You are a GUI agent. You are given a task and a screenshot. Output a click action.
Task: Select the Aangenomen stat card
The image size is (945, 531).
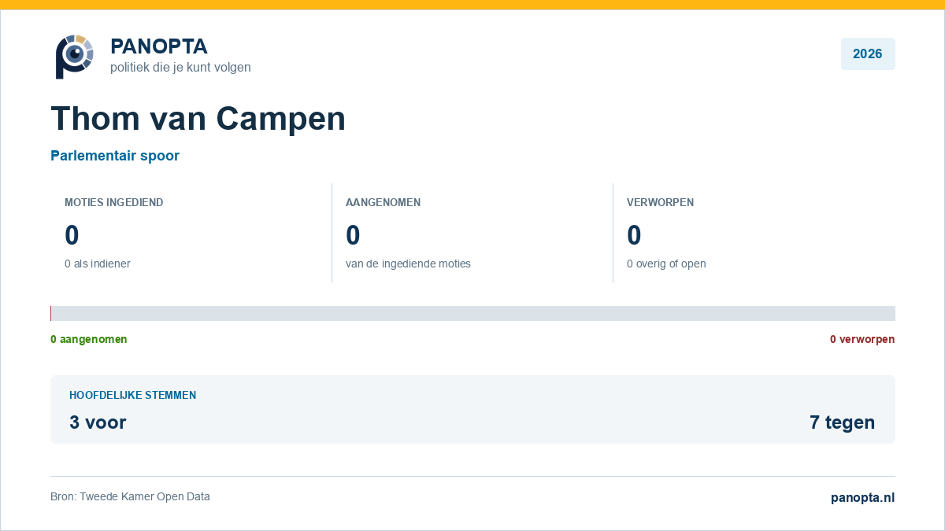click(472, 233)
